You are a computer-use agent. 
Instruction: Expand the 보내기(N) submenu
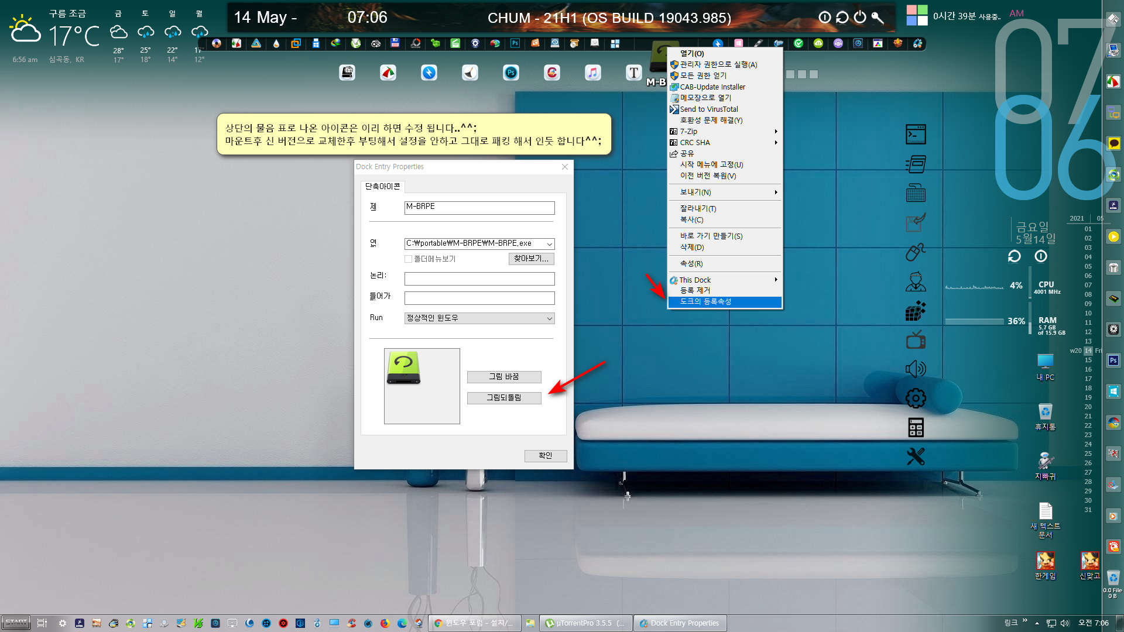725,192
